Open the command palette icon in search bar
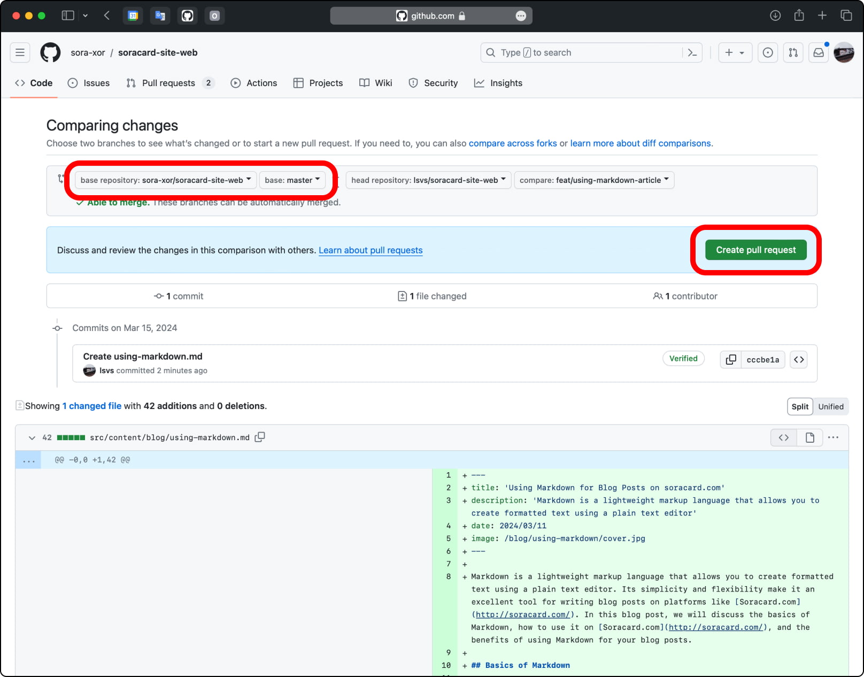 click(x=692, y=52)
